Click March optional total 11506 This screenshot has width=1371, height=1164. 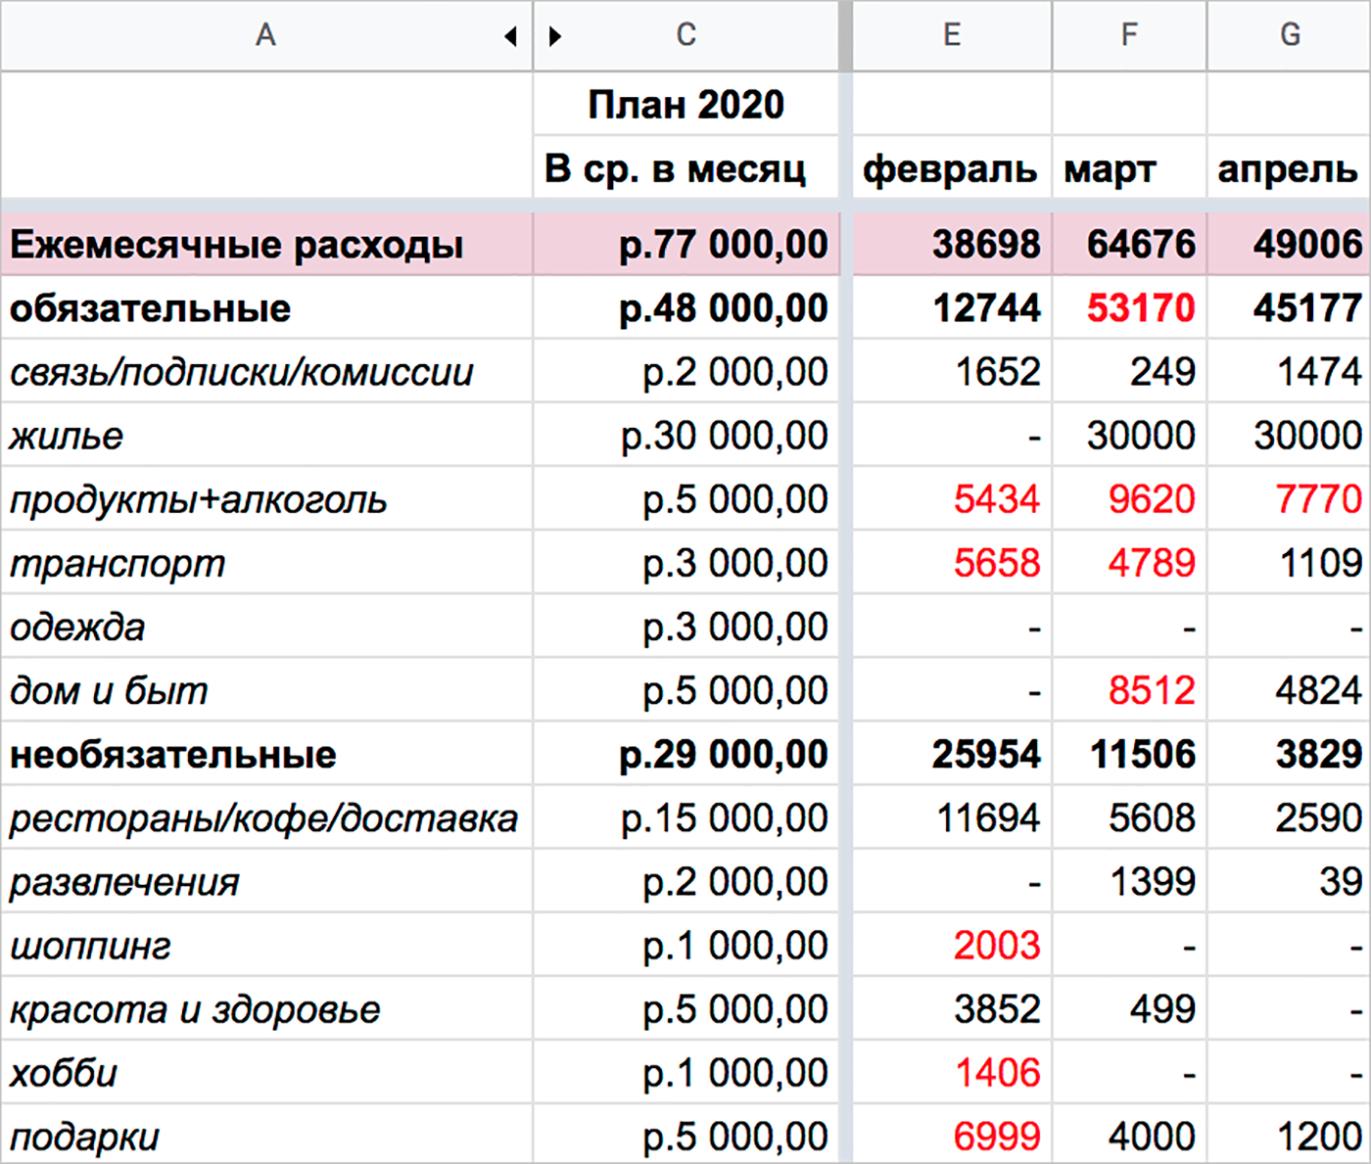point(1143,754)
